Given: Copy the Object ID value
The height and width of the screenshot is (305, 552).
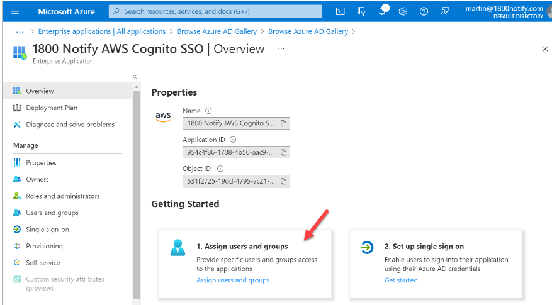Looking at the screenshot, I should click(x=283, y=181).
